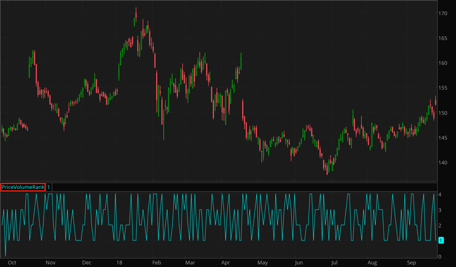Click the 18 year marker on time axis

121,262
